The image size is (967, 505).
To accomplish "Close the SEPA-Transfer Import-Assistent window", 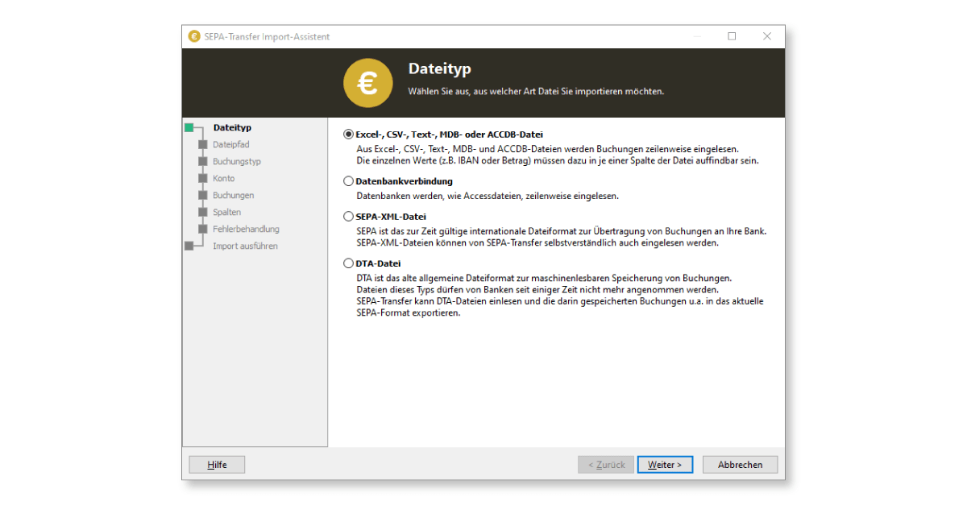I will 767,36.
